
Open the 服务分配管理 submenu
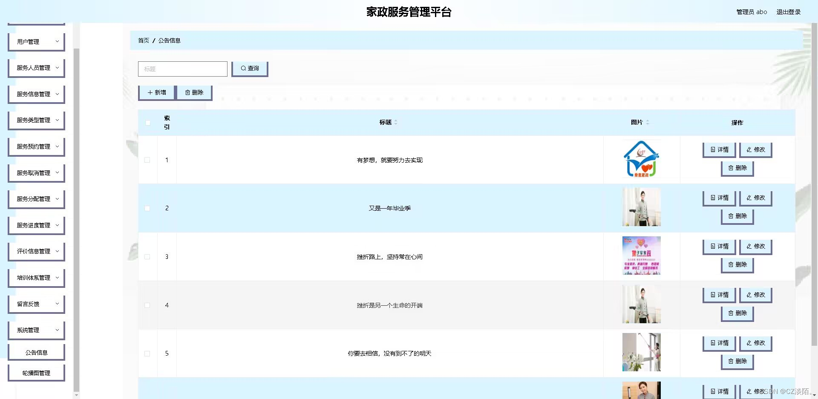pyautogui.click(x=36, y=199)
